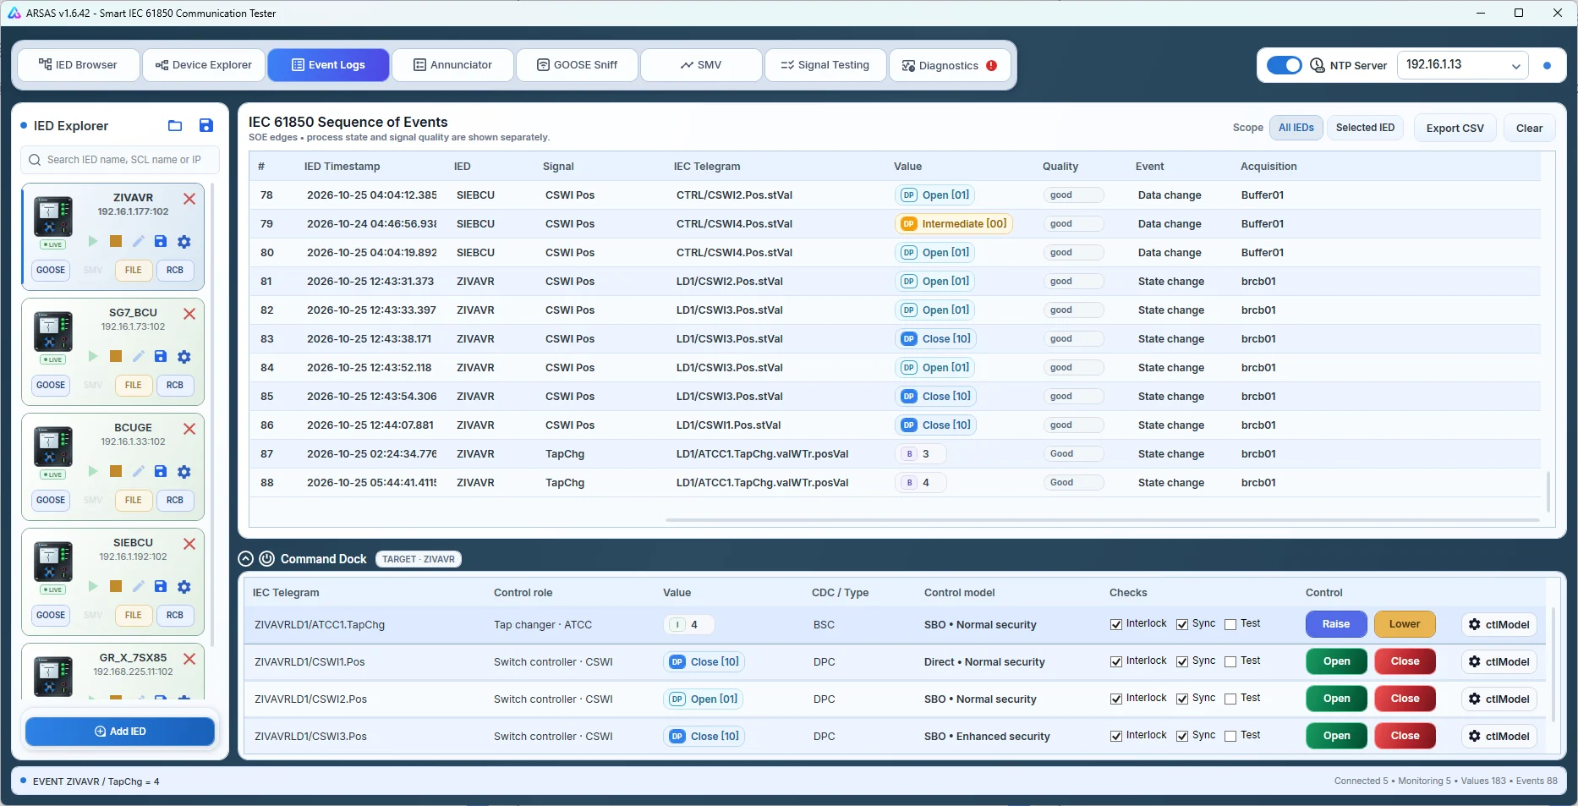
Task: Click Add IED button
Action: click(x=120, y=732)
